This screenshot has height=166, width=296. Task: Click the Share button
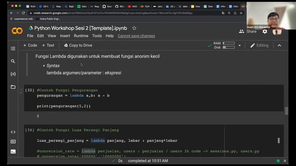pyautogui.click(x=248, y=31)
